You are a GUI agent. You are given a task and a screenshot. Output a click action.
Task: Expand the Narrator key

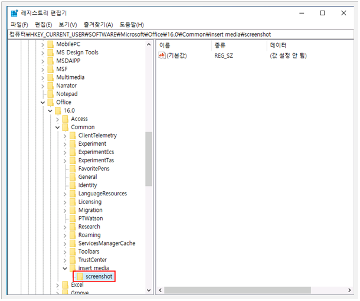click(42, 86)
